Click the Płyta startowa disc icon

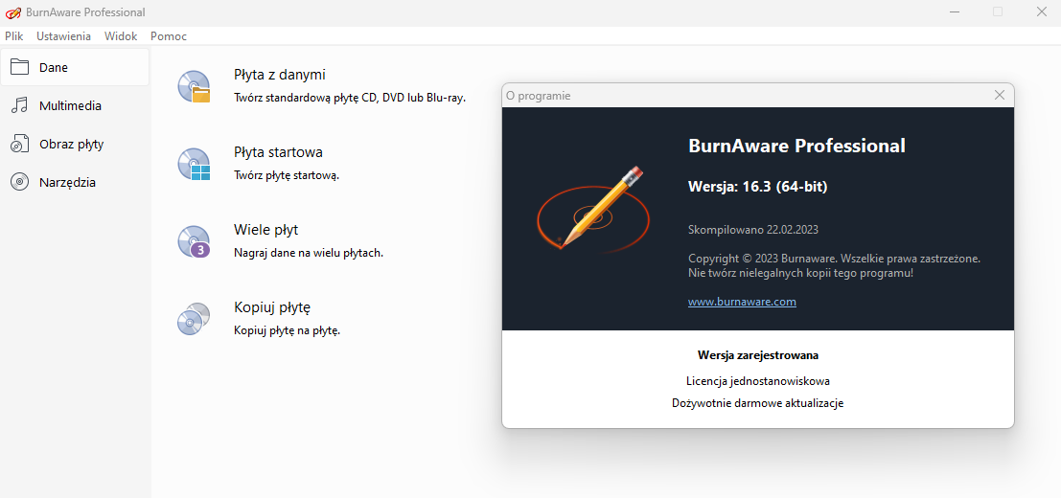[x=195, y=164]
